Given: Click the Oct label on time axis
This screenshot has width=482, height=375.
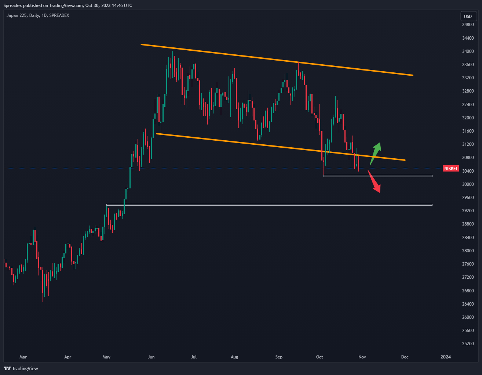Looking at the screenshot, I should pyautogui.click(x=319, y=357).
